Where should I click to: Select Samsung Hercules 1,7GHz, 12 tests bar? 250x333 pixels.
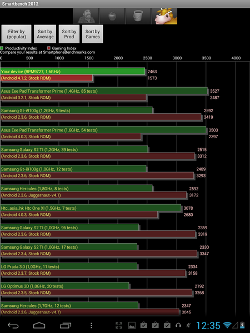click(x=69, y=306)
